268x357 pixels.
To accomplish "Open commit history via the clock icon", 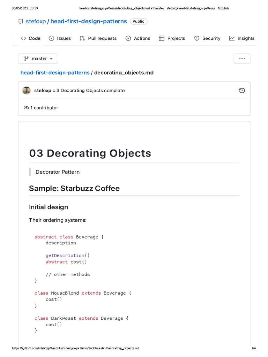I will (x=242, y=91).
